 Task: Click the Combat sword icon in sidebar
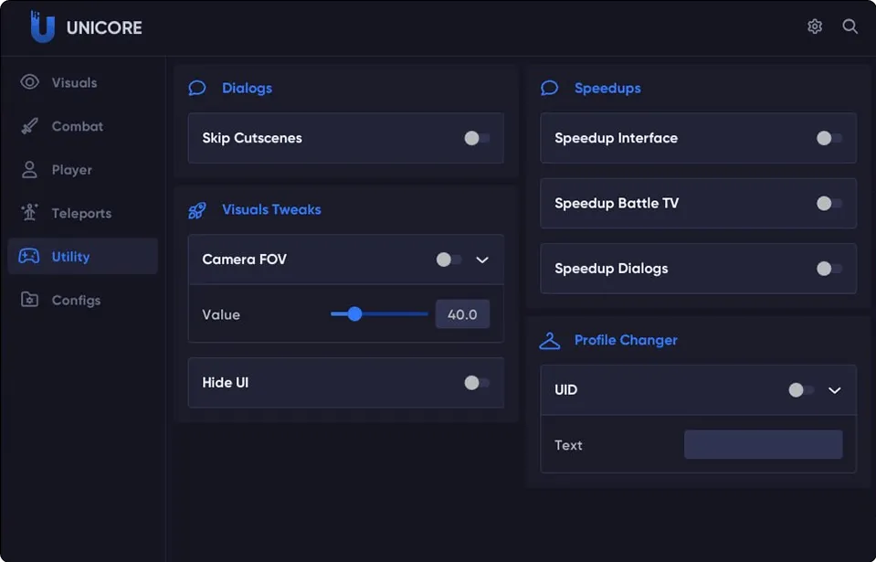30,126
